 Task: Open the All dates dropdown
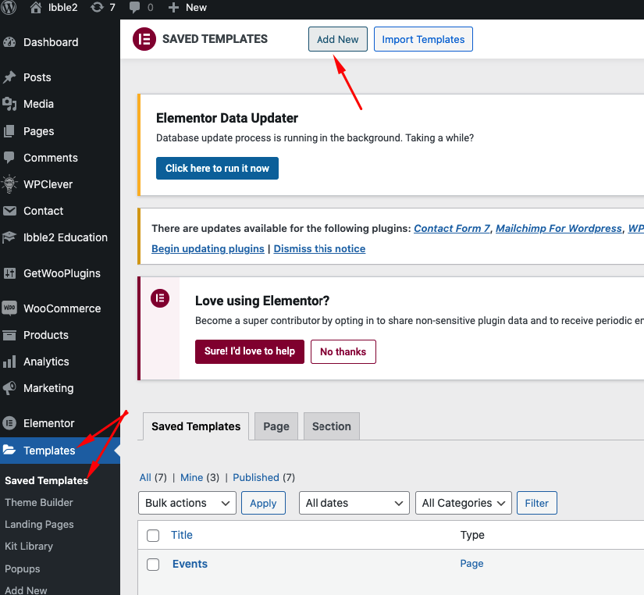pos(354,503)
